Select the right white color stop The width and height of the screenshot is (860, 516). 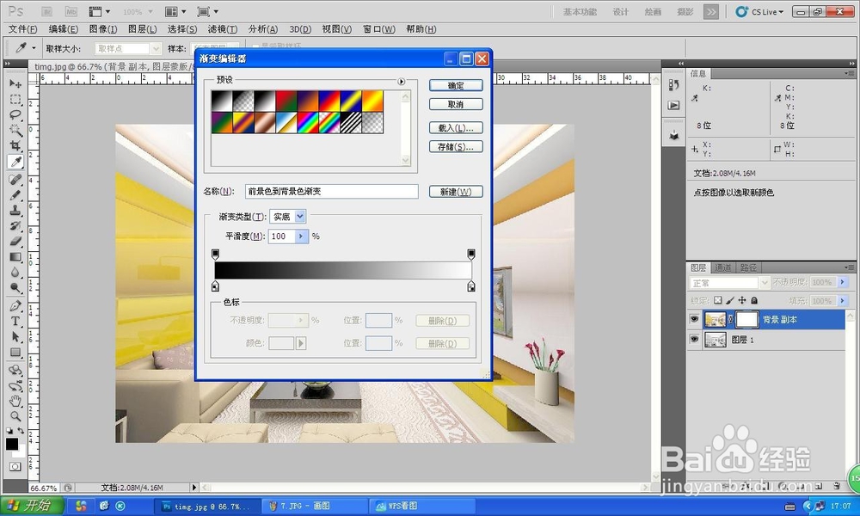[471, 286]
